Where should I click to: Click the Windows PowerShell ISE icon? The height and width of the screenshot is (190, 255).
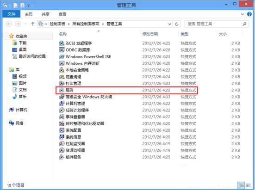coord(62,57)
